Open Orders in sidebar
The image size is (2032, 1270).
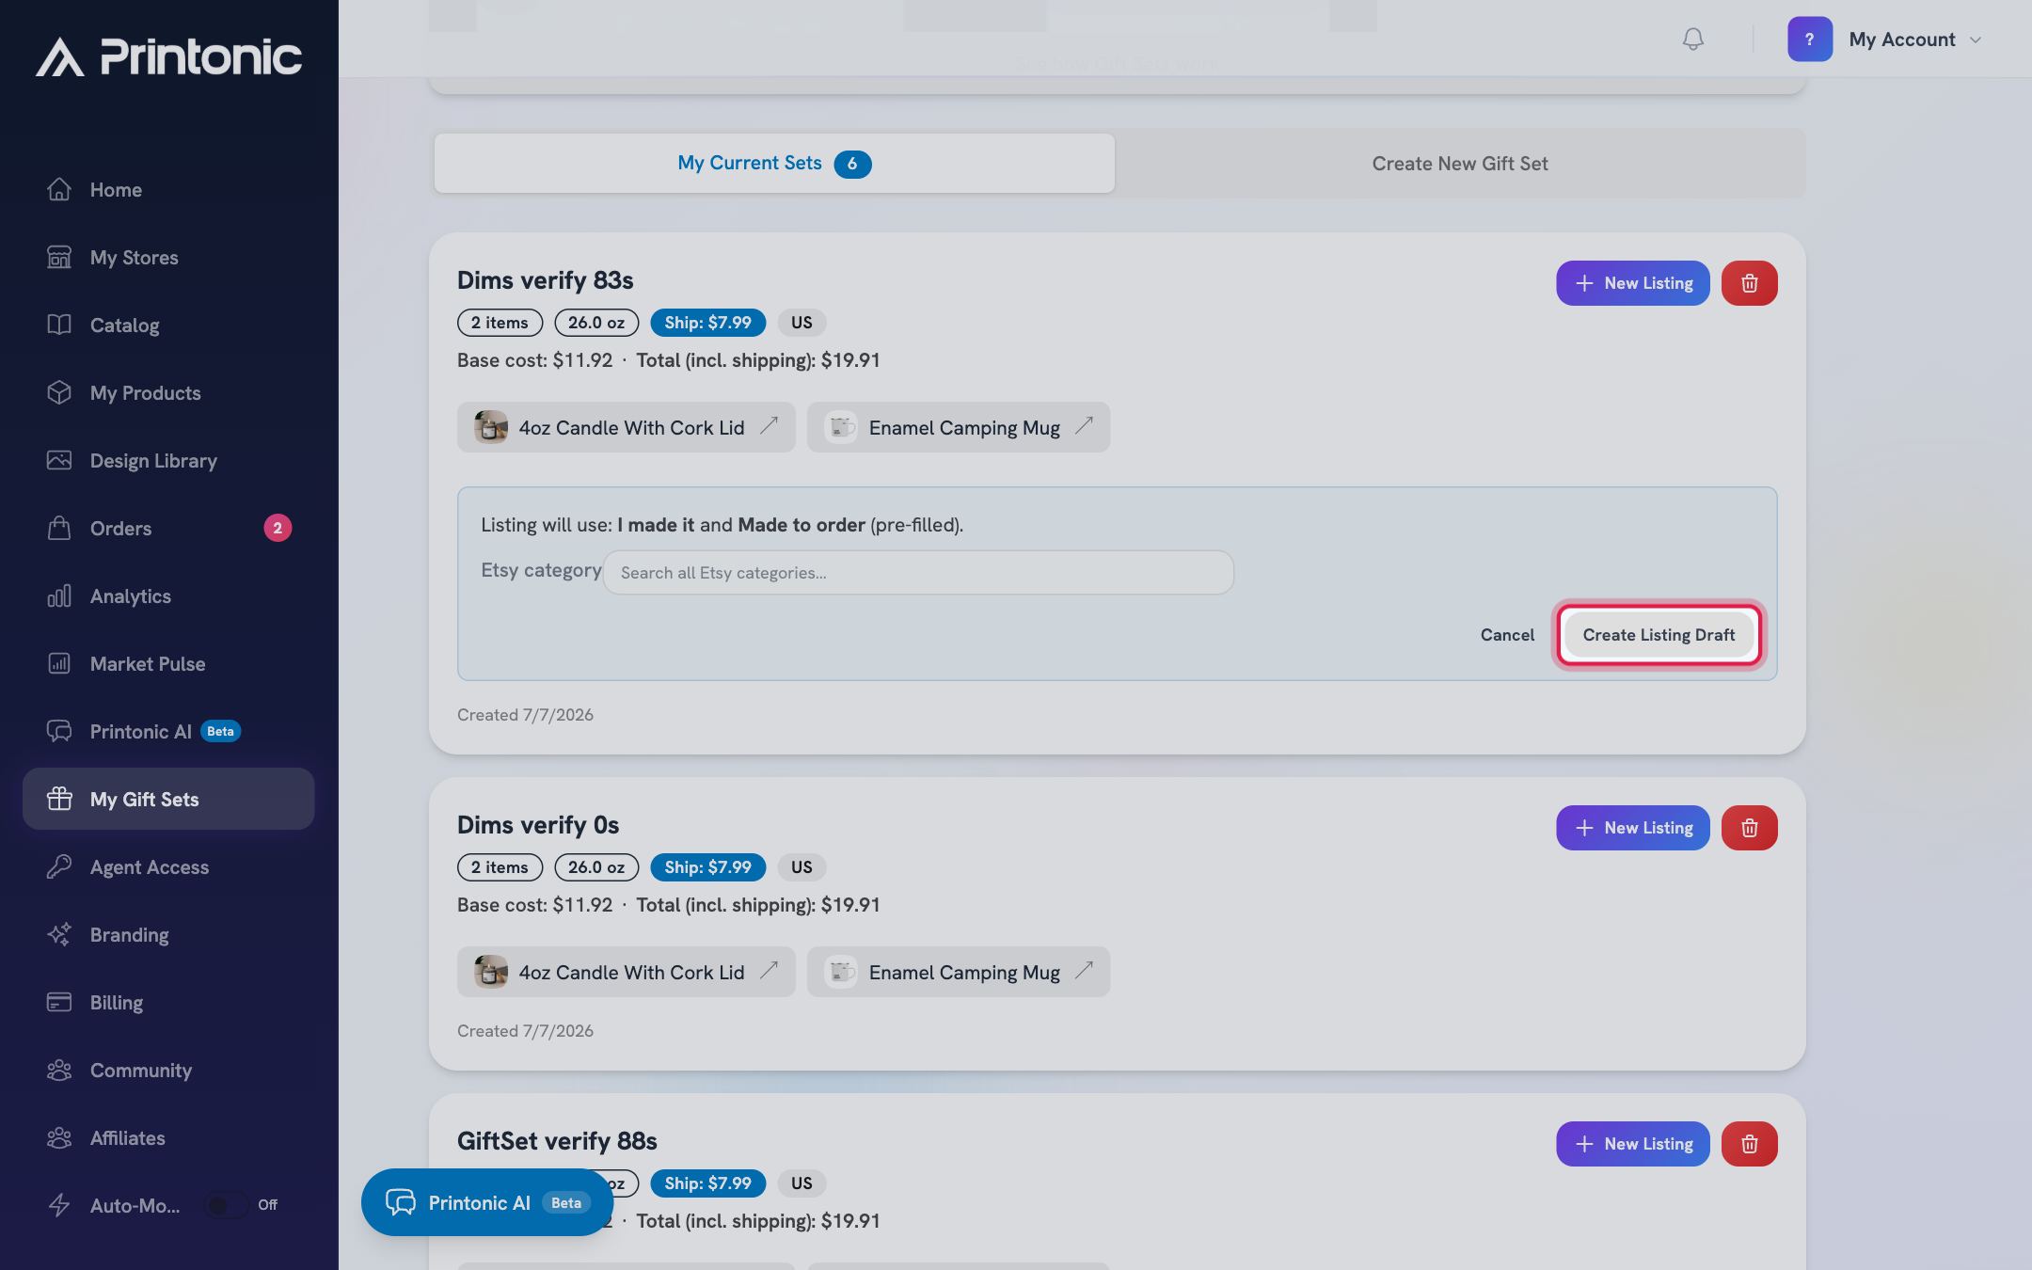tap(168, 529)
